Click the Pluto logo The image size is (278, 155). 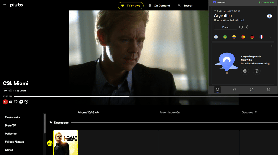pos(16,5)
